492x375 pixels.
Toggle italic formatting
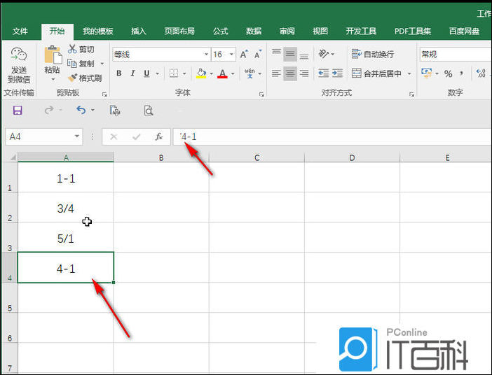pos(132,73)
